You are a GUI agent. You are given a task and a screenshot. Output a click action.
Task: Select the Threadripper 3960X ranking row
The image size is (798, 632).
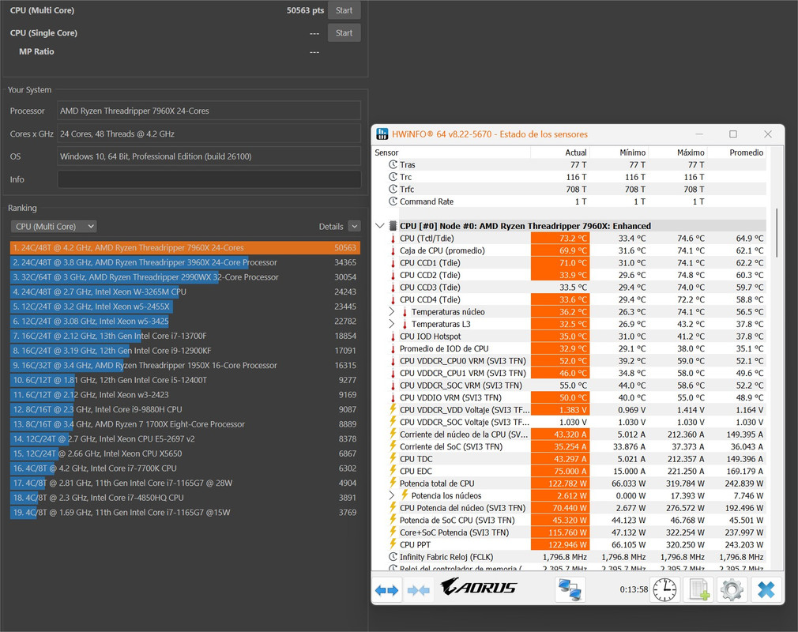tap(185, 262)
